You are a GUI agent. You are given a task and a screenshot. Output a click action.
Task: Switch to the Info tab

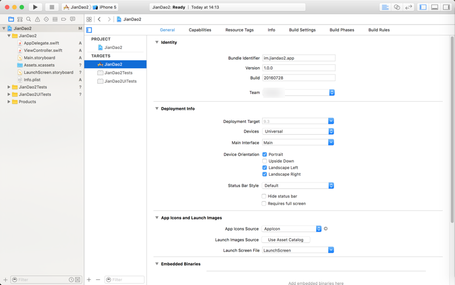tap(271, 30)
